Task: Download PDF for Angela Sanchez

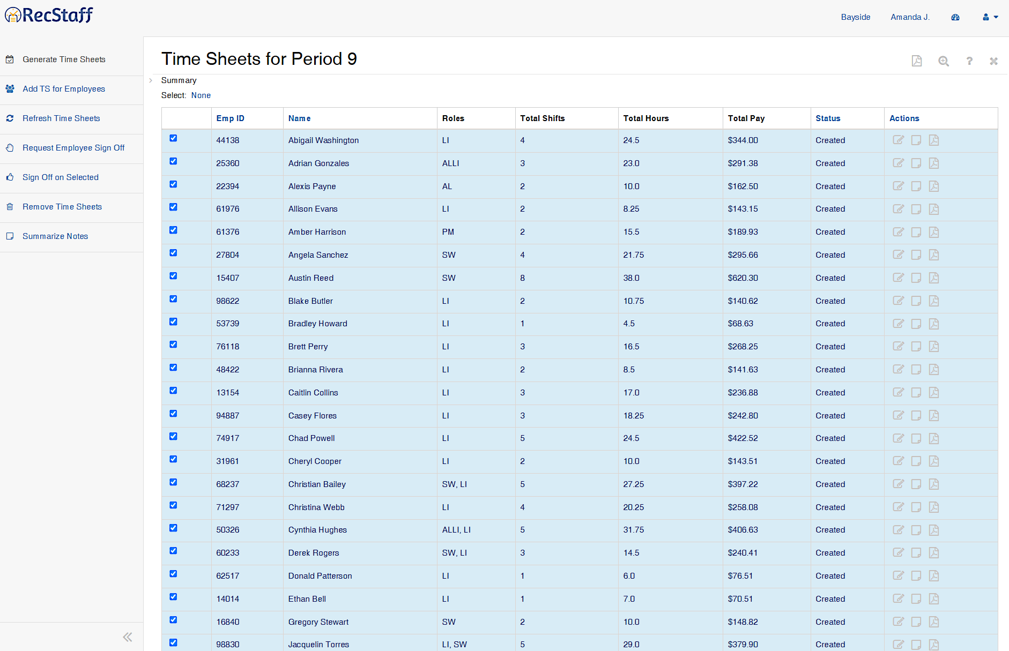Action: [934, 255]
